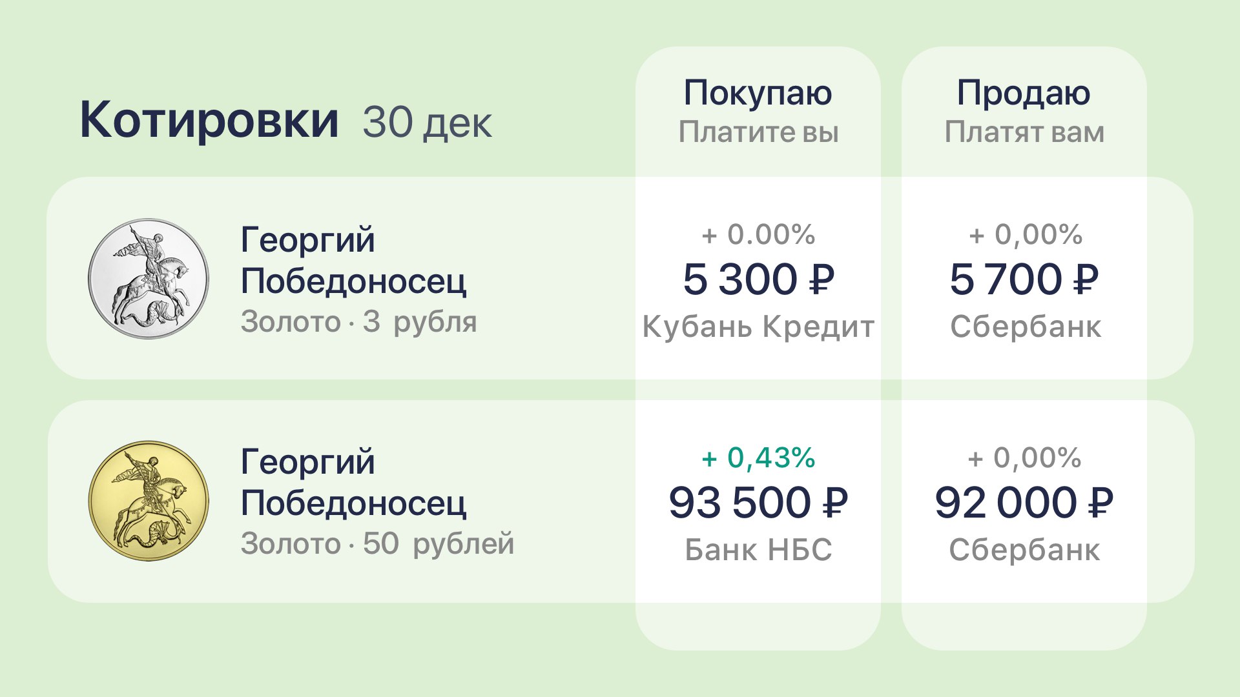Select the Покупаю column header
The height and width of the screenshot is (697, 1240).
pos(758,93)
